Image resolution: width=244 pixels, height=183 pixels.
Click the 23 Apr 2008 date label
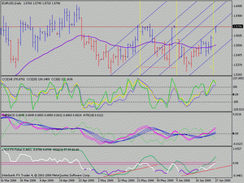[86, 181]
